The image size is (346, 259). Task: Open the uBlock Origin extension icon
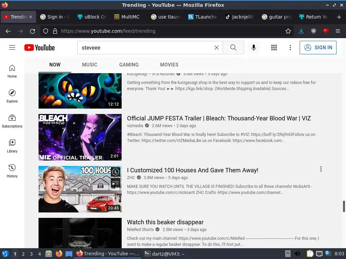click(x=313, y=31)
